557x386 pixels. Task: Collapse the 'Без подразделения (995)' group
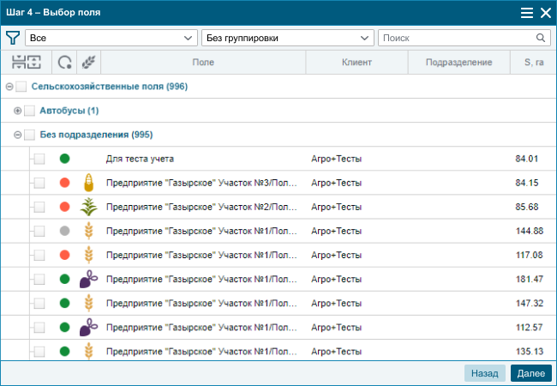click(x=18, y=135)
